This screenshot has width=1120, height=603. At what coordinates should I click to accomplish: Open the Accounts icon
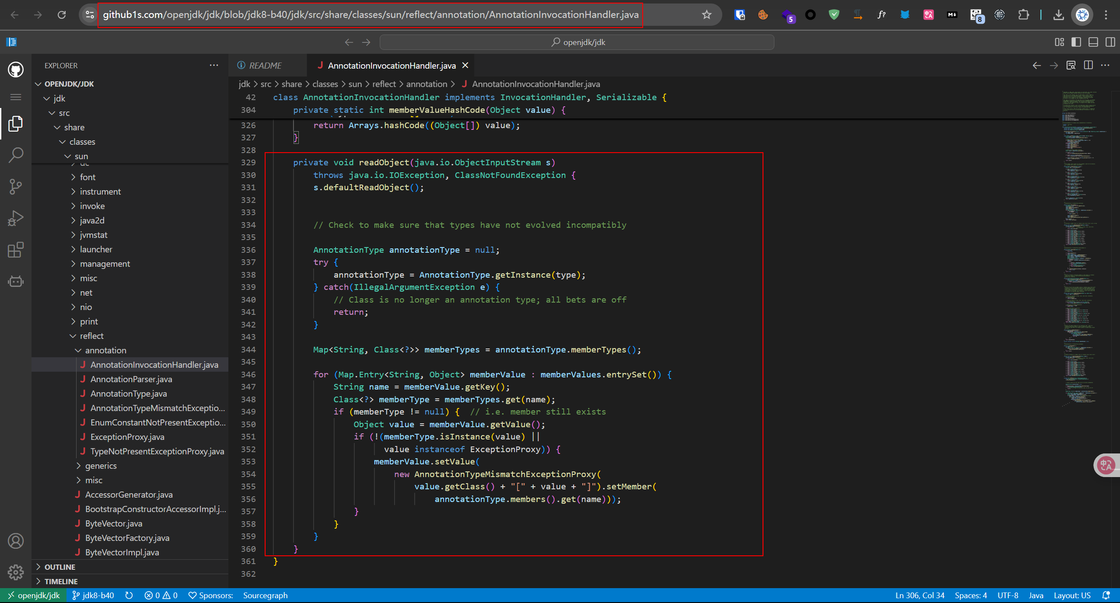(x=16, y=541)
